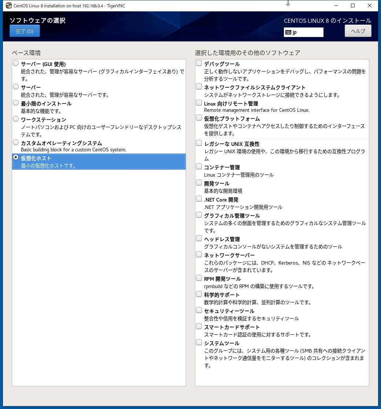Click the 完了 (D) done button
This screenshot has height=409, width=381.
pyautogui.click(x=25, y=31)
